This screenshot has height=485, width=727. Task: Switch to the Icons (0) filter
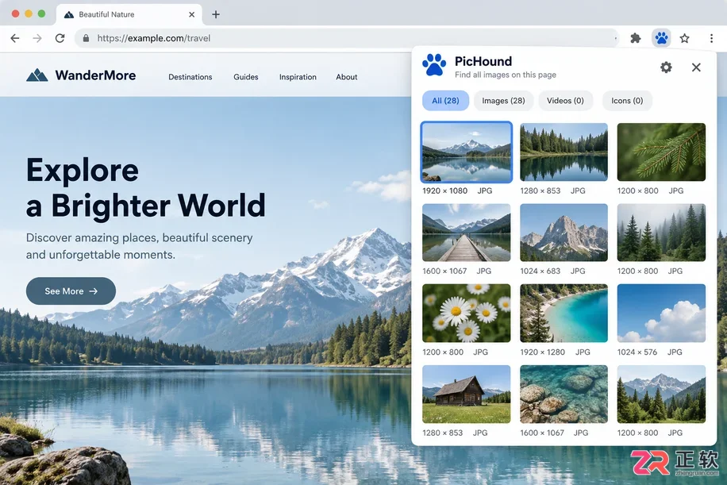(627, 101)
